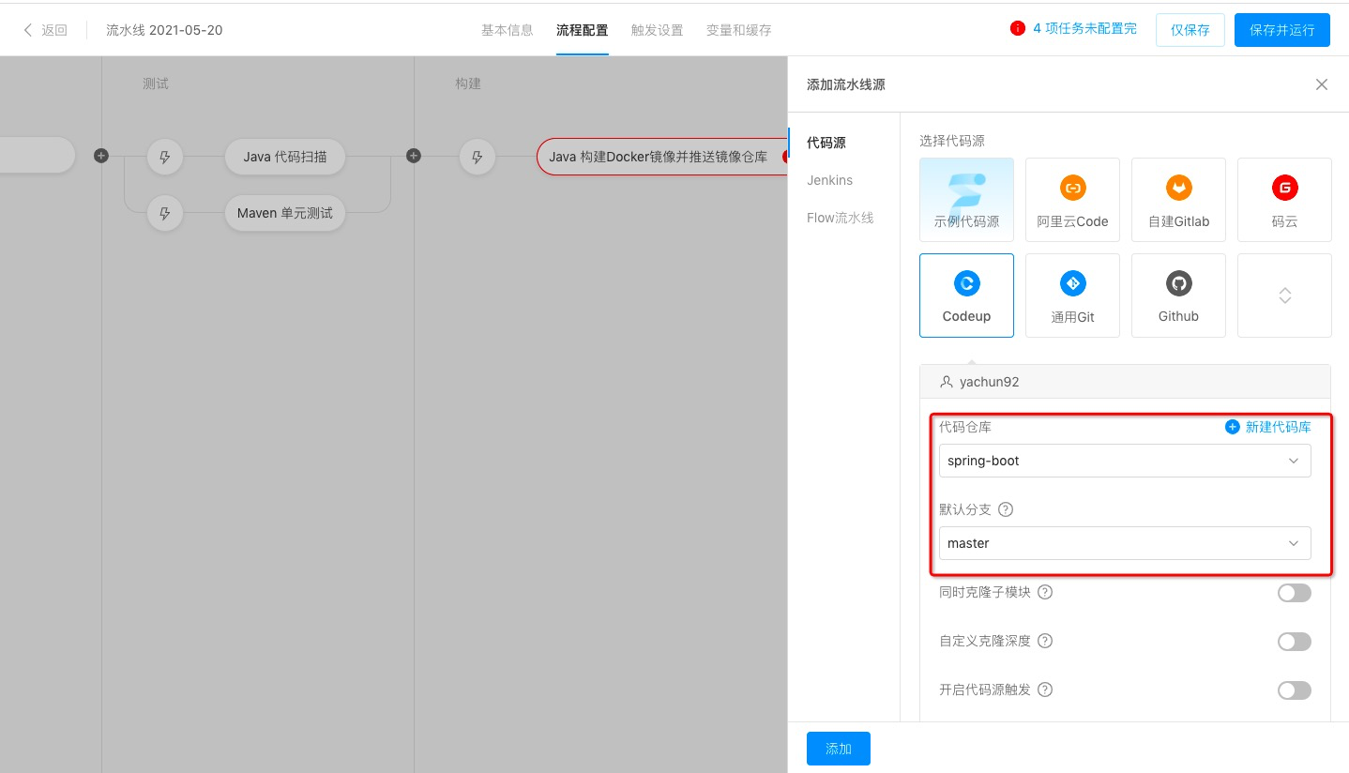This screenshot has width=1349, height=773.
Task: Open help icon next to 自定义克隆深度
Action: [x=1045, y=641]
